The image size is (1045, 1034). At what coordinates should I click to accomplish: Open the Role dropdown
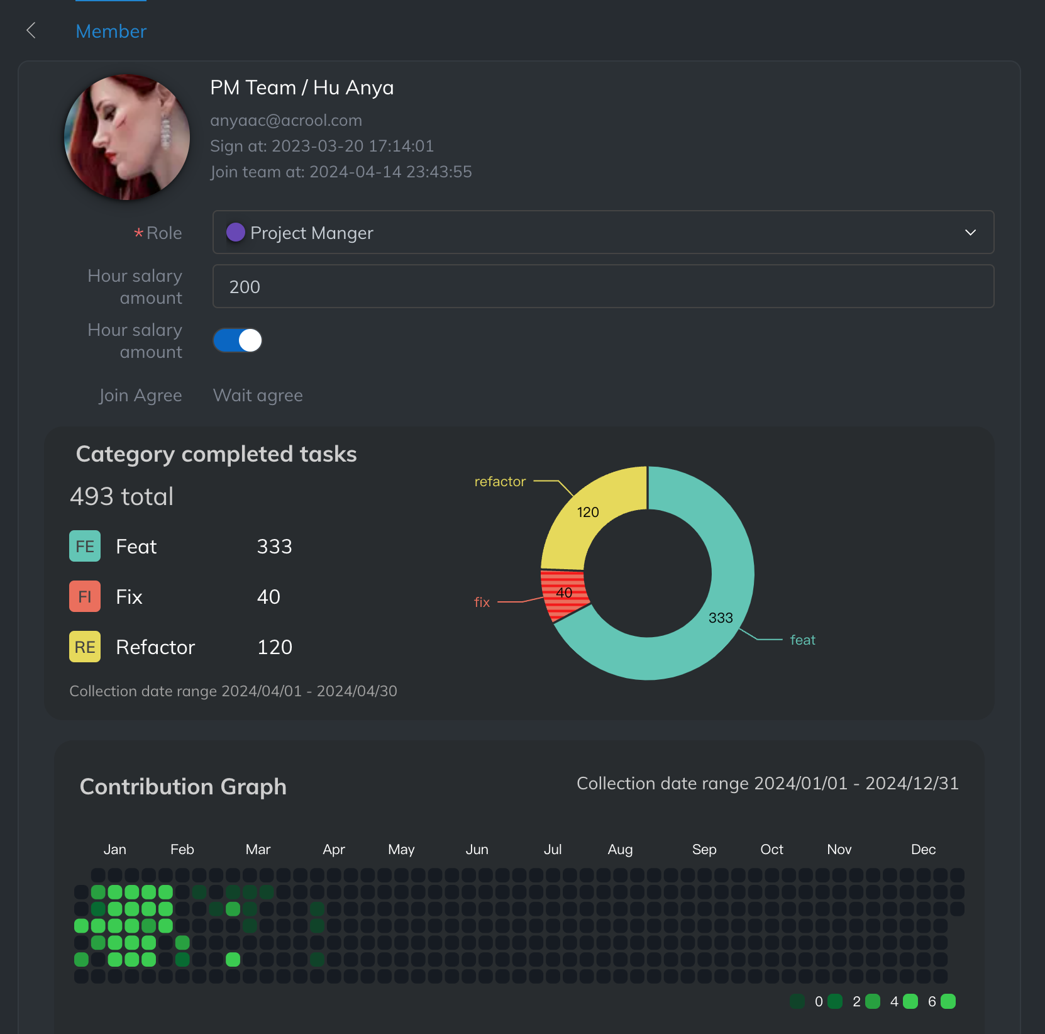(x=602, y=233)
